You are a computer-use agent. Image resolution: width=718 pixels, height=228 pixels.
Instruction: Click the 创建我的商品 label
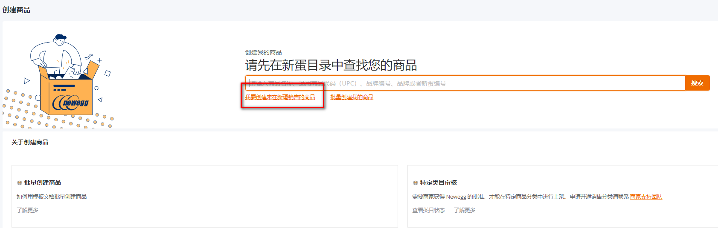(263, 52)
